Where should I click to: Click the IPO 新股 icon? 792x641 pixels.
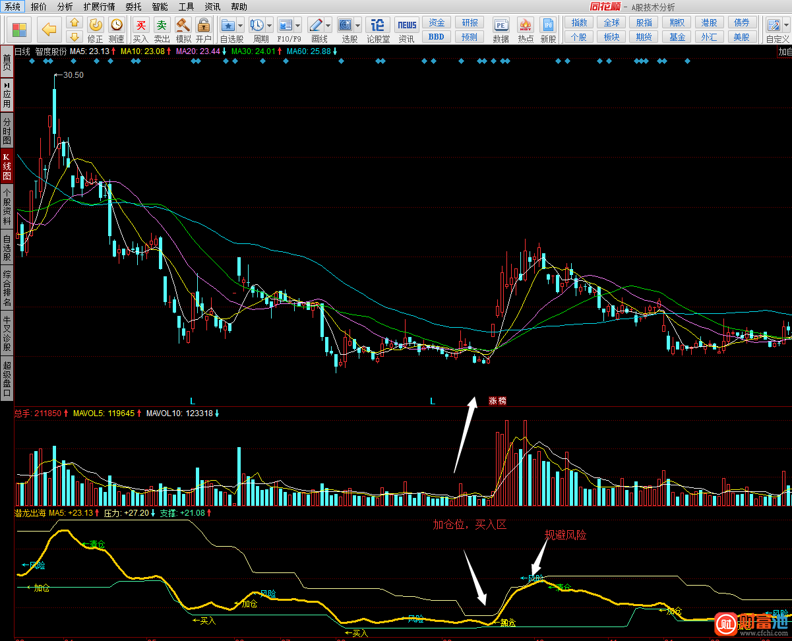[548, 25]
